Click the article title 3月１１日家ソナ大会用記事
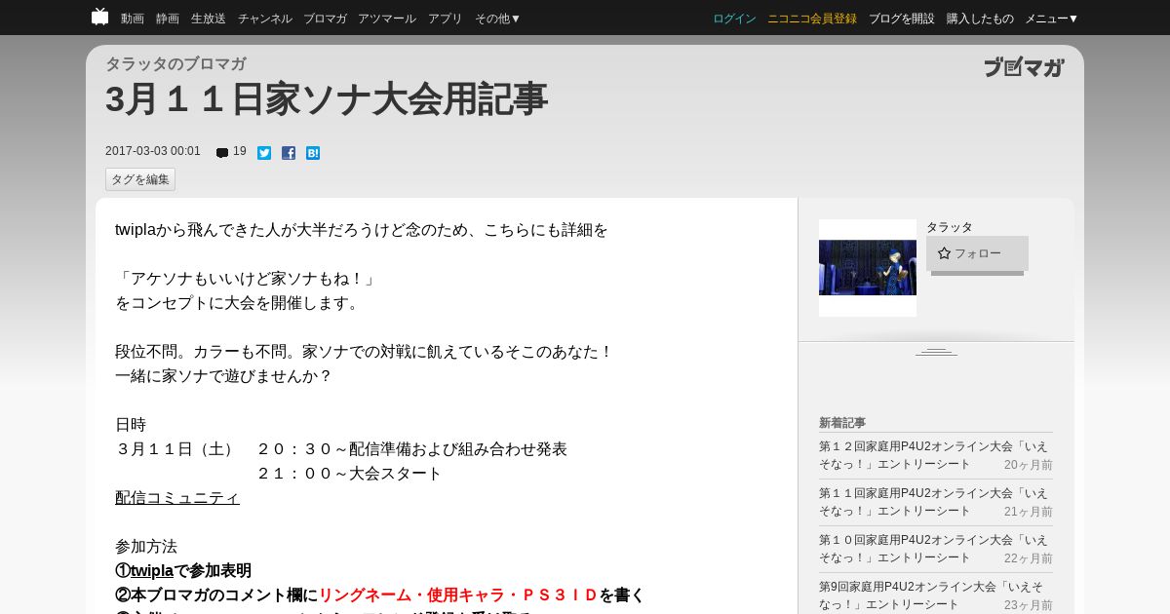1170x614 pixels. [x=327, y=99]
